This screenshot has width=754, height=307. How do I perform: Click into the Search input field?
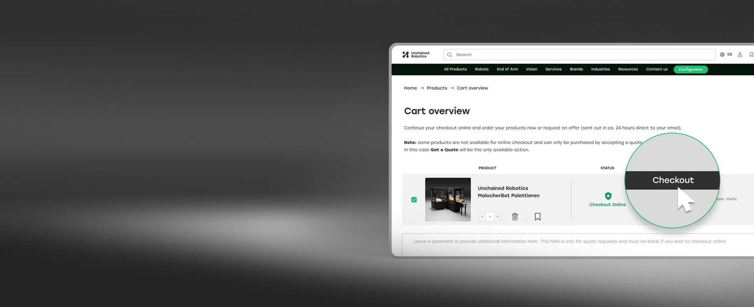[581, 55]
